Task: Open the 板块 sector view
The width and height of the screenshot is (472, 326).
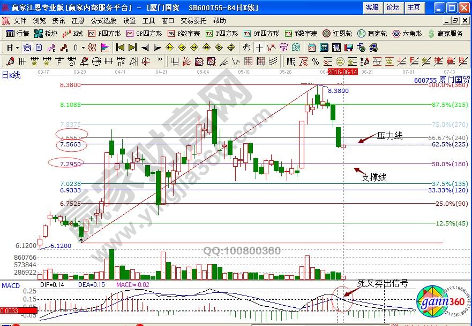Action: tap(46, 33)
